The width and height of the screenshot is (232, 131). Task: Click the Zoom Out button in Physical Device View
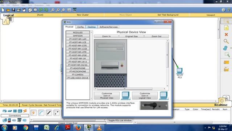click(156, 36)
